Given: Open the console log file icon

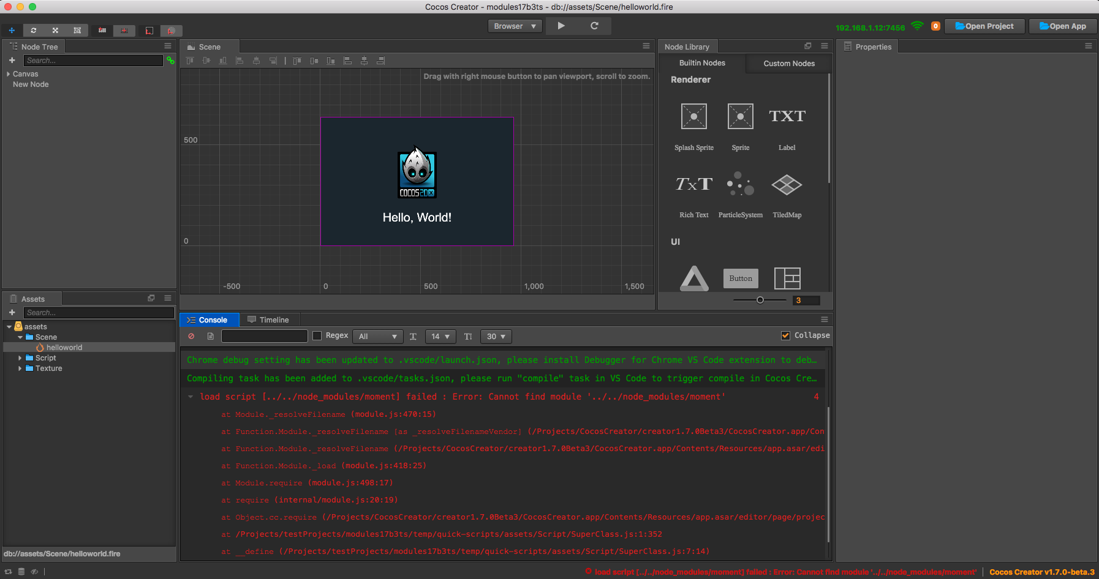Looking at the screenshot, I should (x=211, y=336).
